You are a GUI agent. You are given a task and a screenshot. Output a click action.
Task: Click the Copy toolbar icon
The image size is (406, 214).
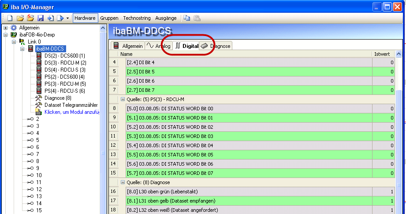[x=186, y=18]
